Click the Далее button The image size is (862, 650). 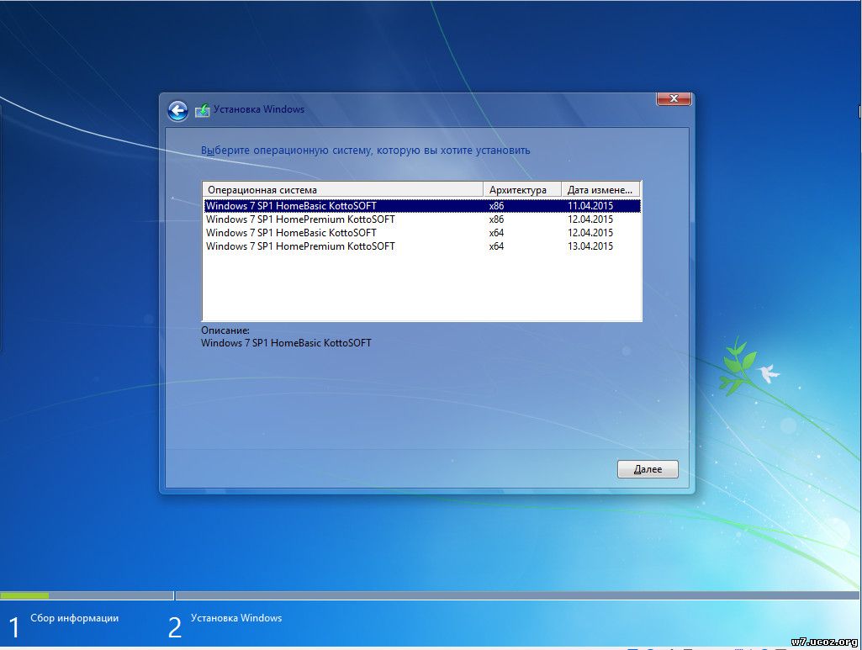click(x=647, y=468)
